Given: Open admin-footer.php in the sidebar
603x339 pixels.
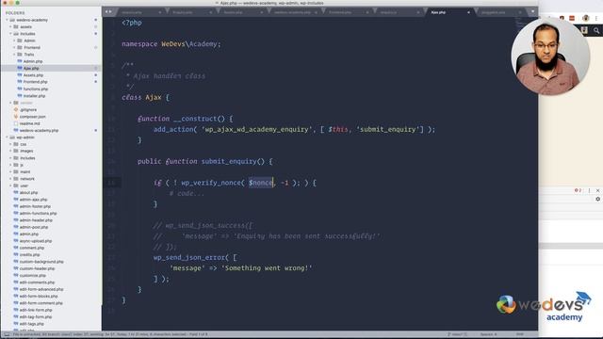Looking at the screenshot, I should (x=35, y=206).
